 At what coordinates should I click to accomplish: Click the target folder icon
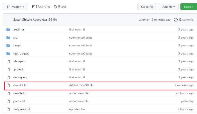point(8,46)
